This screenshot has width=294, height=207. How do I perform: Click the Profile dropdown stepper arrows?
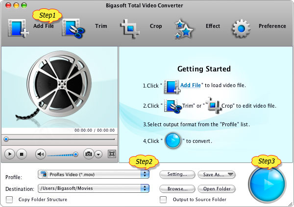point(145,174)
